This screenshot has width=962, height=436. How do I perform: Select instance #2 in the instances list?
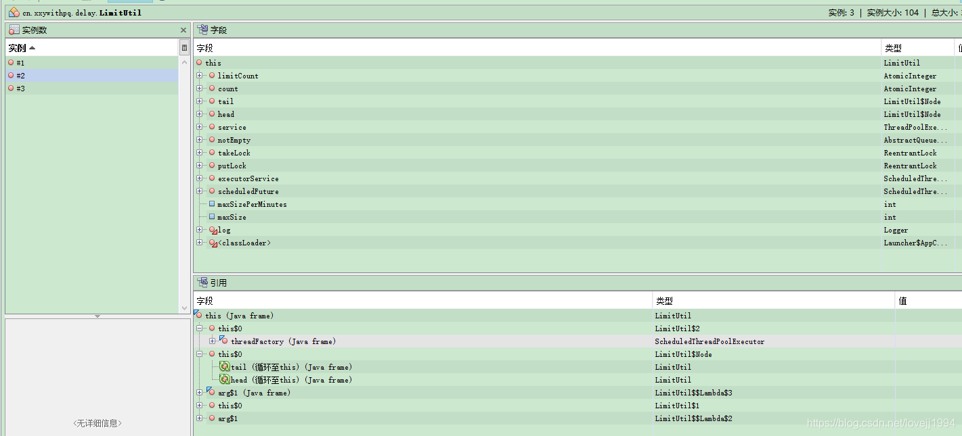(x=91, y=76)
